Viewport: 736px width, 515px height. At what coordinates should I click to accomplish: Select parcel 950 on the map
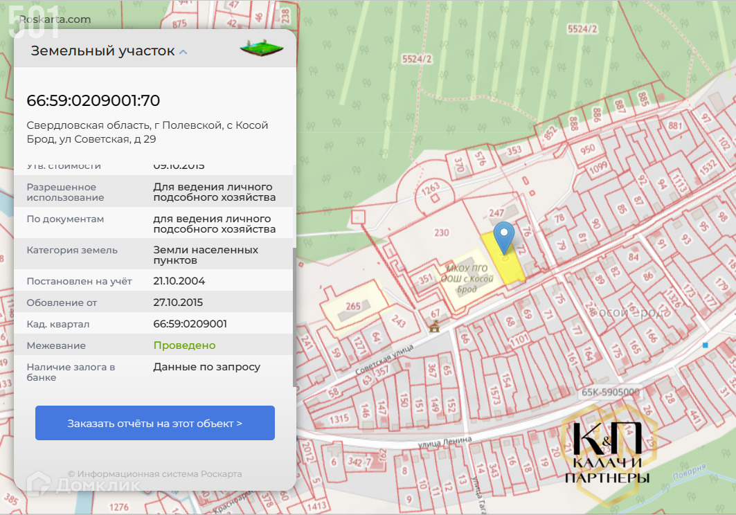click(x=587, y=150)
